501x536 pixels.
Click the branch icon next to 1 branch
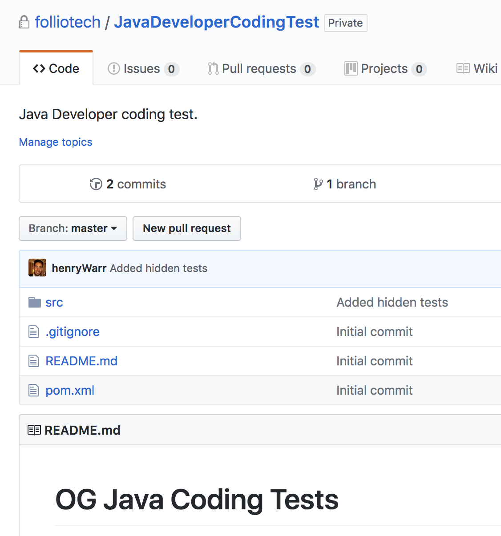pos(317,184)
